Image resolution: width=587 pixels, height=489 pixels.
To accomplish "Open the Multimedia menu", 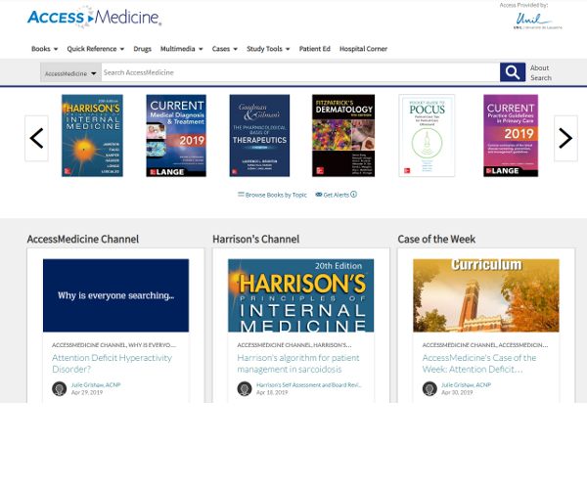I will (182, 49).
